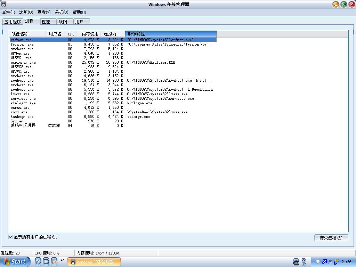Select the smss.exe process row
Screen dimensions: 356x267
[x=113, y=112]
